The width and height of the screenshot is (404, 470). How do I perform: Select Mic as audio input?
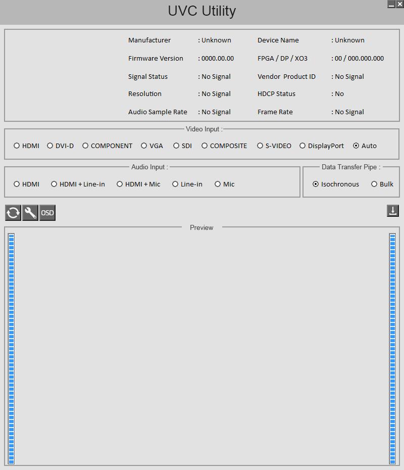point(225,184)
